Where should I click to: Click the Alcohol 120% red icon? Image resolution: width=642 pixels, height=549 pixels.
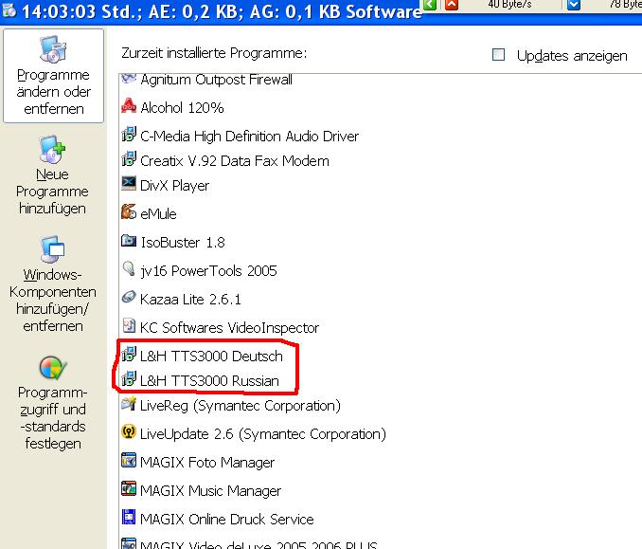(x=129, y=106)
